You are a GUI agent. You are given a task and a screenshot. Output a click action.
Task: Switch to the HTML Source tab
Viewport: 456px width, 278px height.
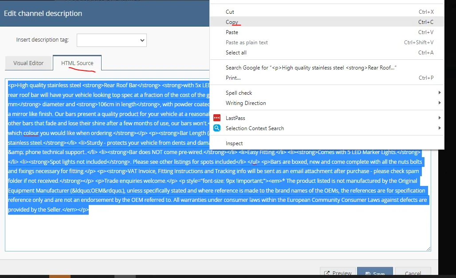click(77, 63)
